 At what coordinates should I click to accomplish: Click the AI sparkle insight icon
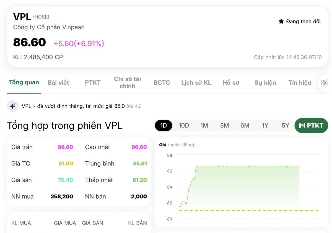coord(13,106)
